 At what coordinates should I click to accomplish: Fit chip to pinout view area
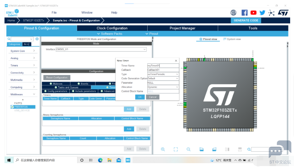pos(176,149)
